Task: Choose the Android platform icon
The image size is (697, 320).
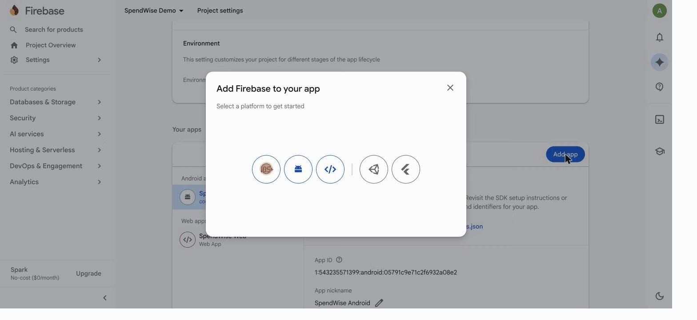Action: click(x=298, y=169)
